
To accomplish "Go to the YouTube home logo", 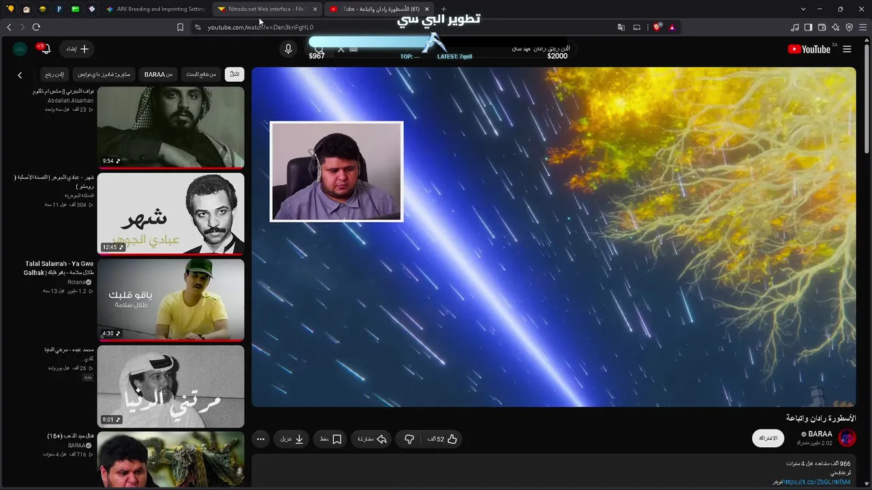I will pyautogui.click(x=809, y=49).
